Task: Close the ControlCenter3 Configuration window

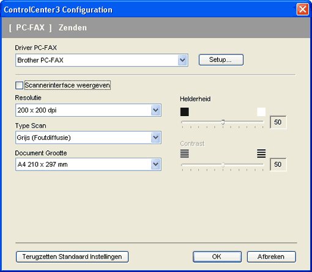Action: pos(302,9)
